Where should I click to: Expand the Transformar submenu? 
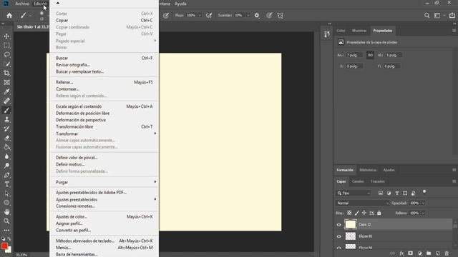click(104, 133)
